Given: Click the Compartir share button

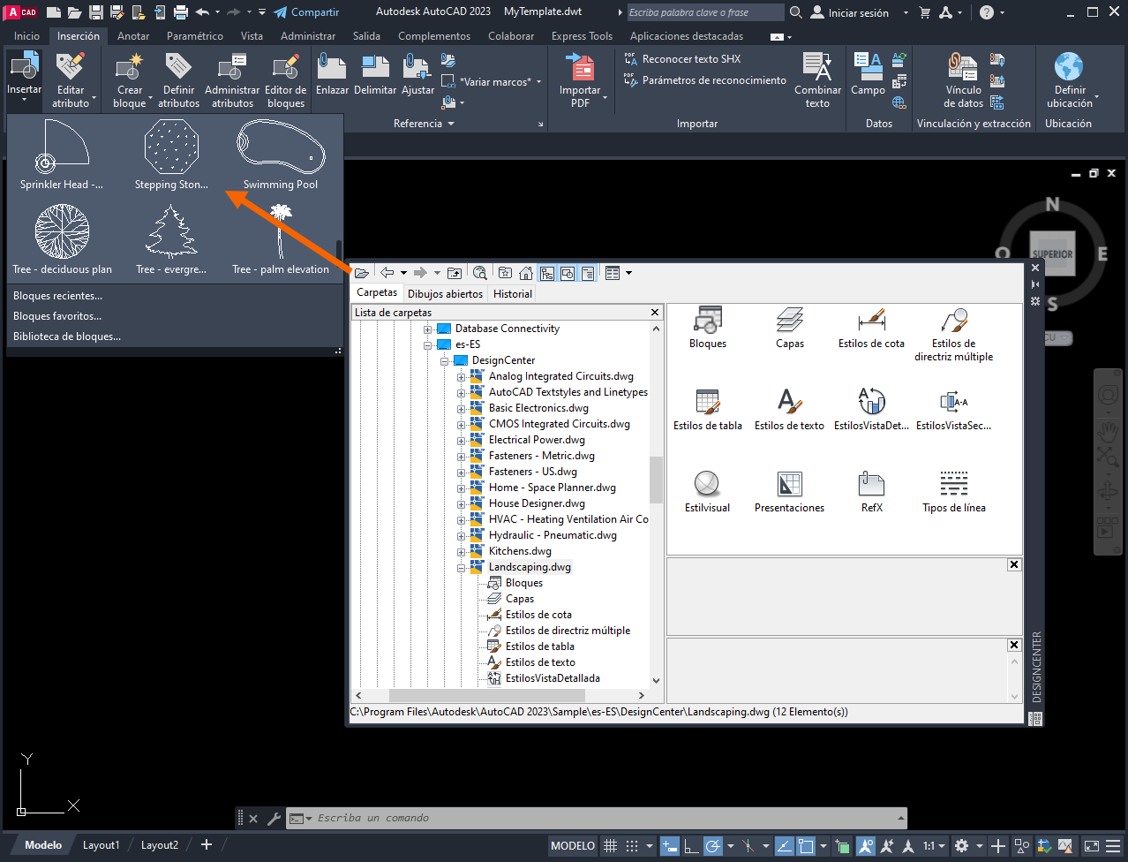Looking at the screenshot, I should (x=306, y=12).
